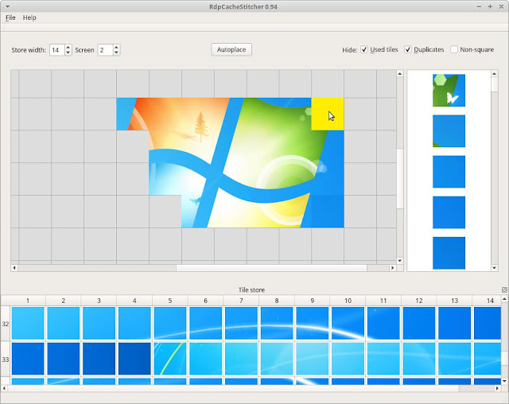Click the suggestions panel scroll up arrow
This screenshot has width=509, height=404.
pyautogui.click(x=495, y=74)
